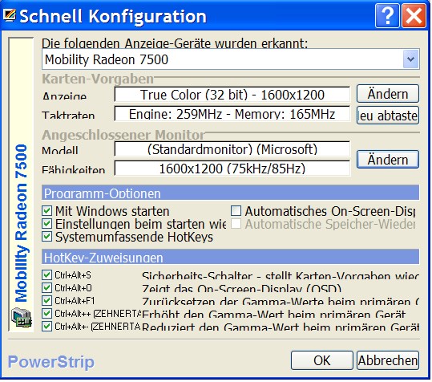Open the display device dropdown arrow
Viewport: 432px width, 382px height.
pos(411,59)
